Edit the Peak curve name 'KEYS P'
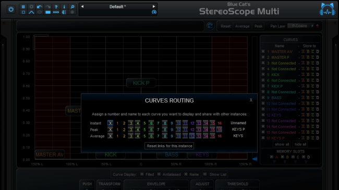This screenshot has width=339, height=190. tap(238, 129)
